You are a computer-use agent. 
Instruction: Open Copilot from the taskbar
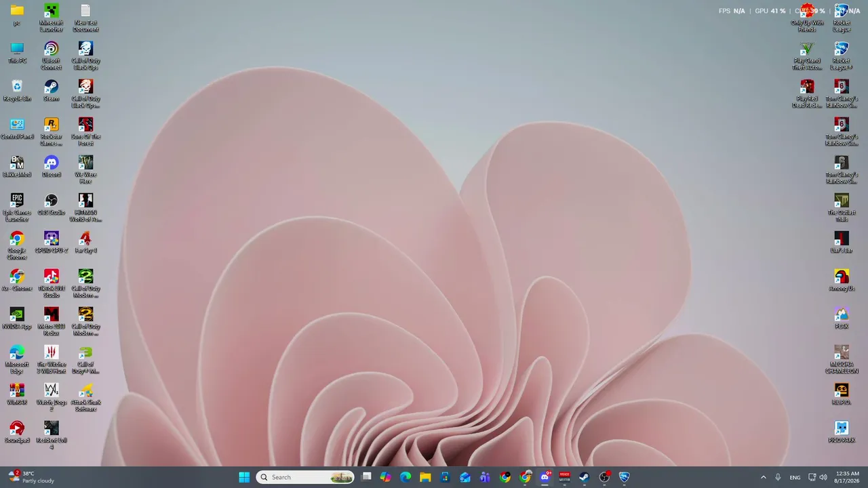(x=386, y=477)
